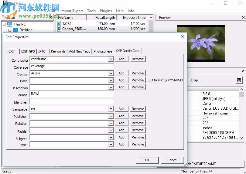Click Add button for Type
This screenshot has height=174, width=246.
tap(121, 144)
